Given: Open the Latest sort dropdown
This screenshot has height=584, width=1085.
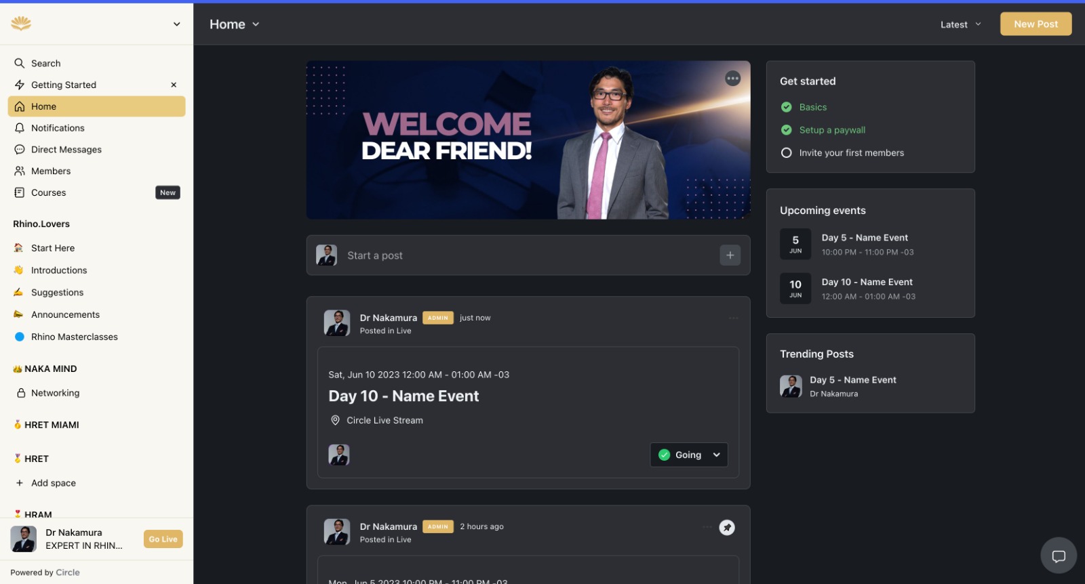Looking at the screenshot, I should click(x=961, y=24).
